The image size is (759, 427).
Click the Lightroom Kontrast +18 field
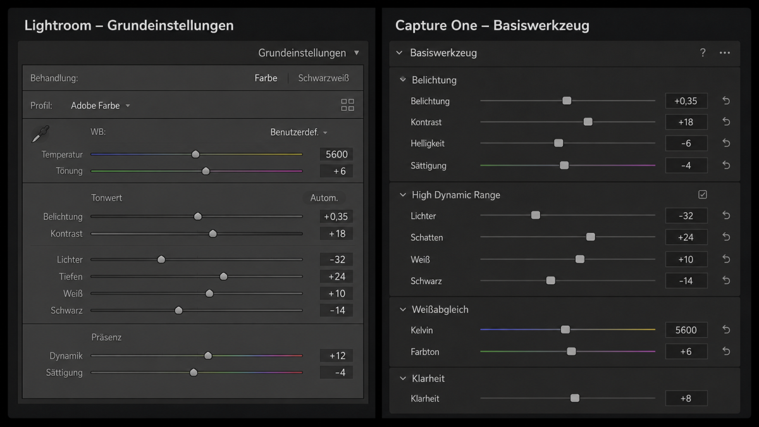[336, 233]
